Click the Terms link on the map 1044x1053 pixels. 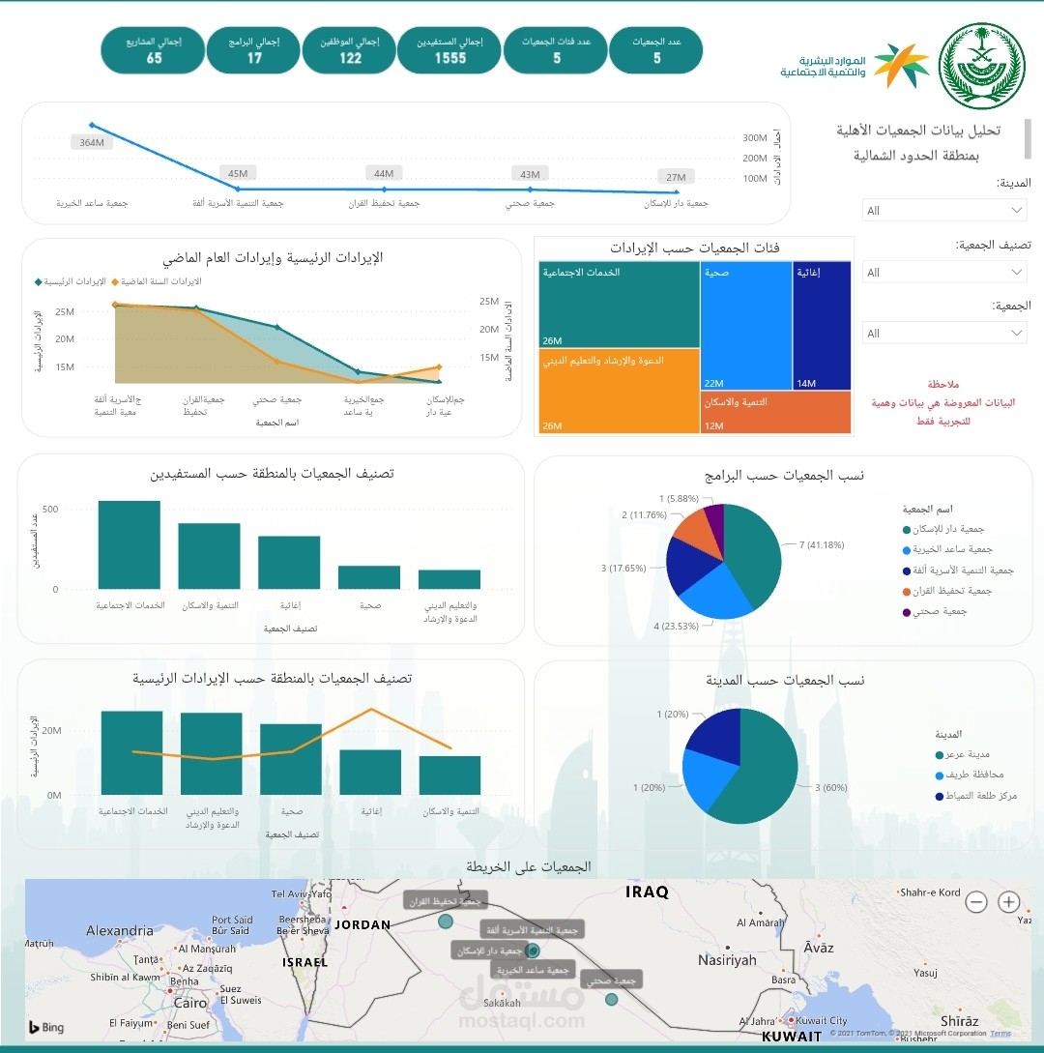1000,1034
